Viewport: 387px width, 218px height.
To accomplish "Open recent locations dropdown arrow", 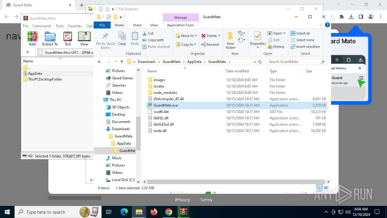I will tap(115, 62).
